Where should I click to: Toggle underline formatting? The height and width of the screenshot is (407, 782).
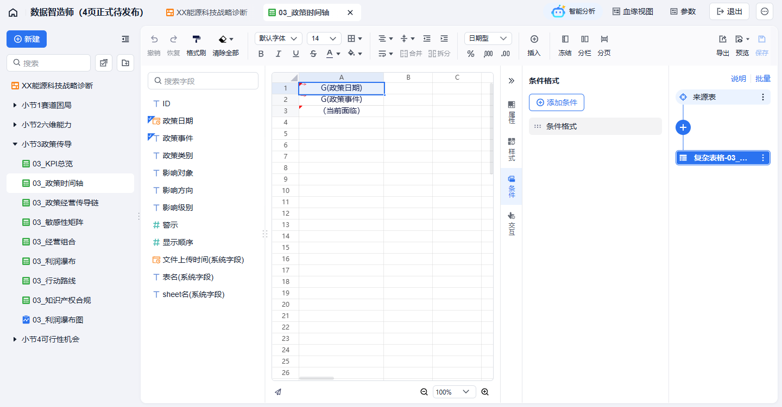[296, 54]
